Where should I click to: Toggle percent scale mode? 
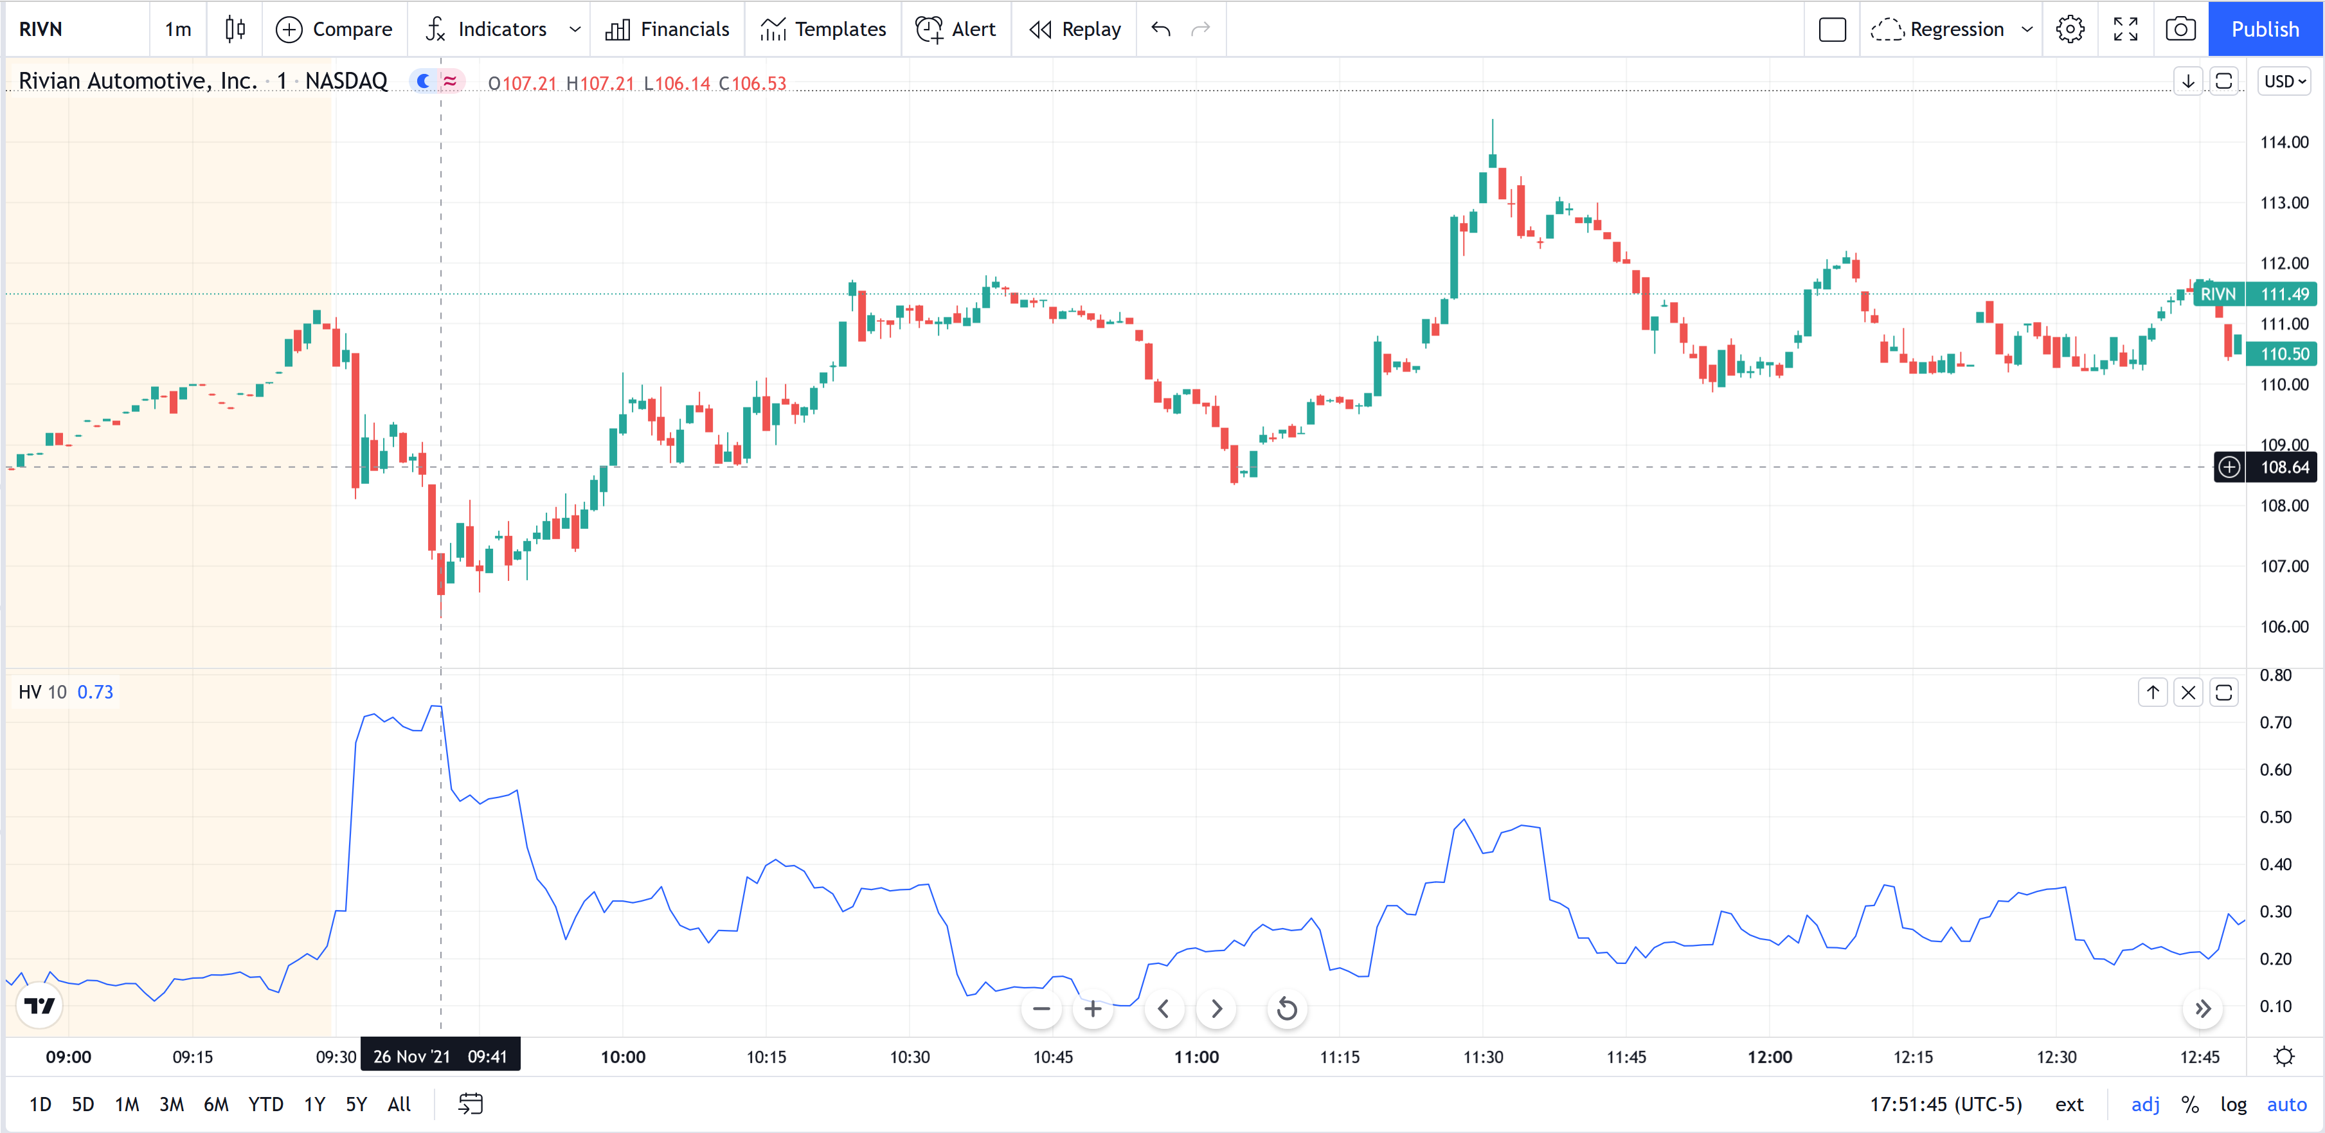tap(2189, 1104)
